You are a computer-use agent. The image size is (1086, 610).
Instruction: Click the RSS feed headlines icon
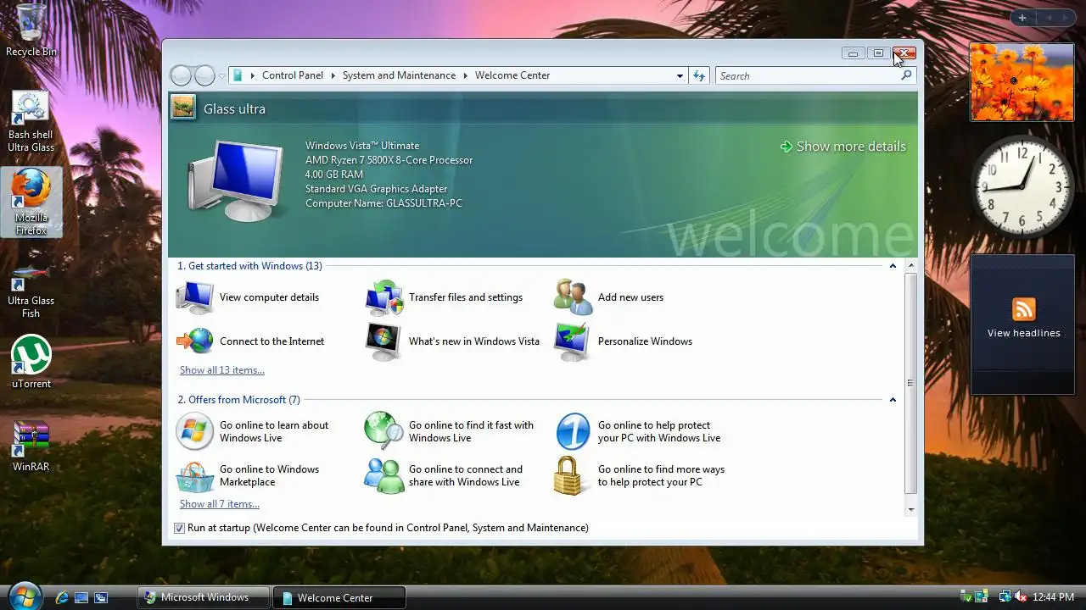(x=1024, y=309)
